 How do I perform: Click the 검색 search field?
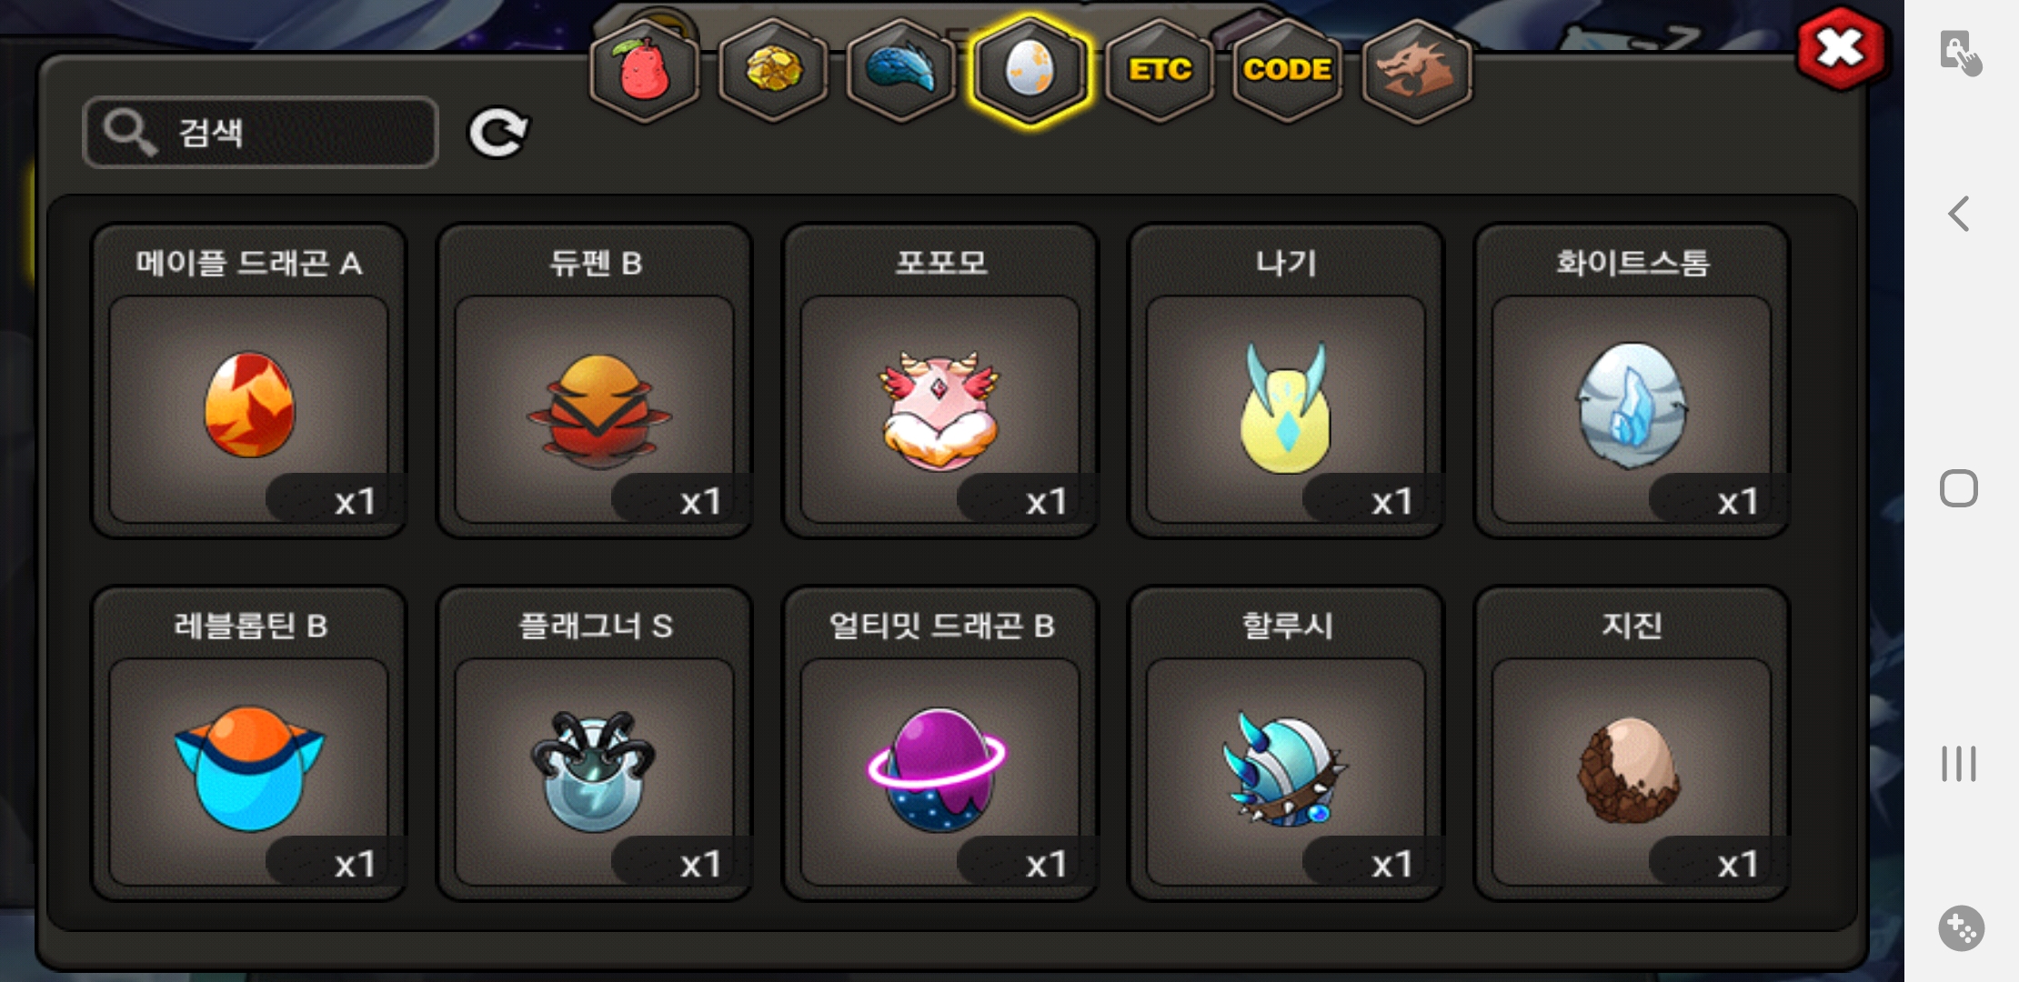pyautogui.click(x=260, y=133)
